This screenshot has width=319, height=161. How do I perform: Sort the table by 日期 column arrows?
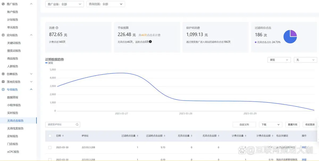pyautogui.click(x=63, y=136)
